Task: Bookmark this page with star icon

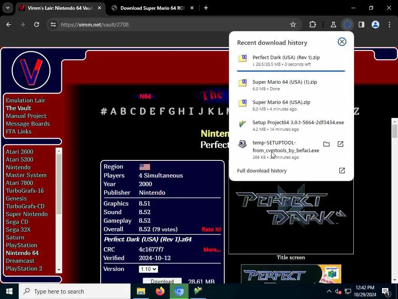Action: [x=293, y=25]
